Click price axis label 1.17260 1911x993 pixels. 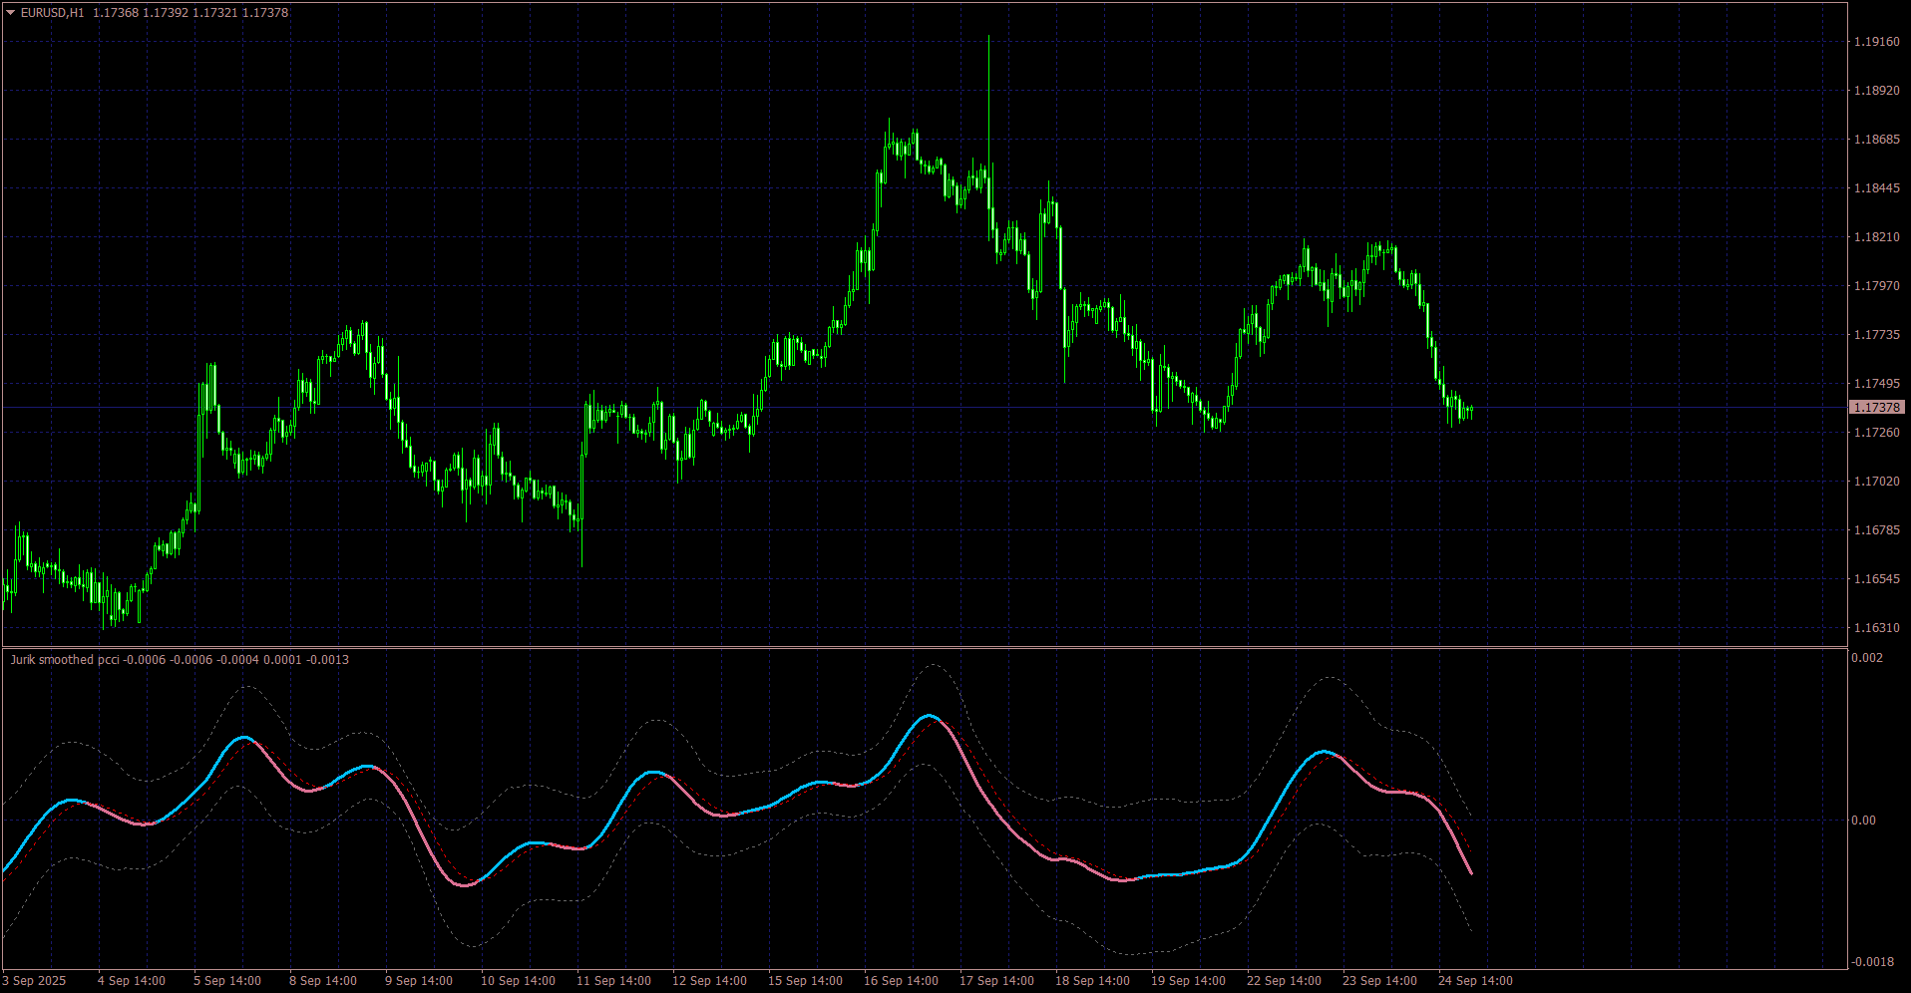(x=1876, y=433)
